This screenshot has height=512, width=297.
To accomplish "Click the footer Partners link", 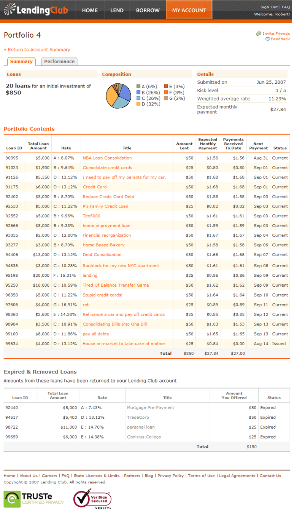I will pos(132,476).
